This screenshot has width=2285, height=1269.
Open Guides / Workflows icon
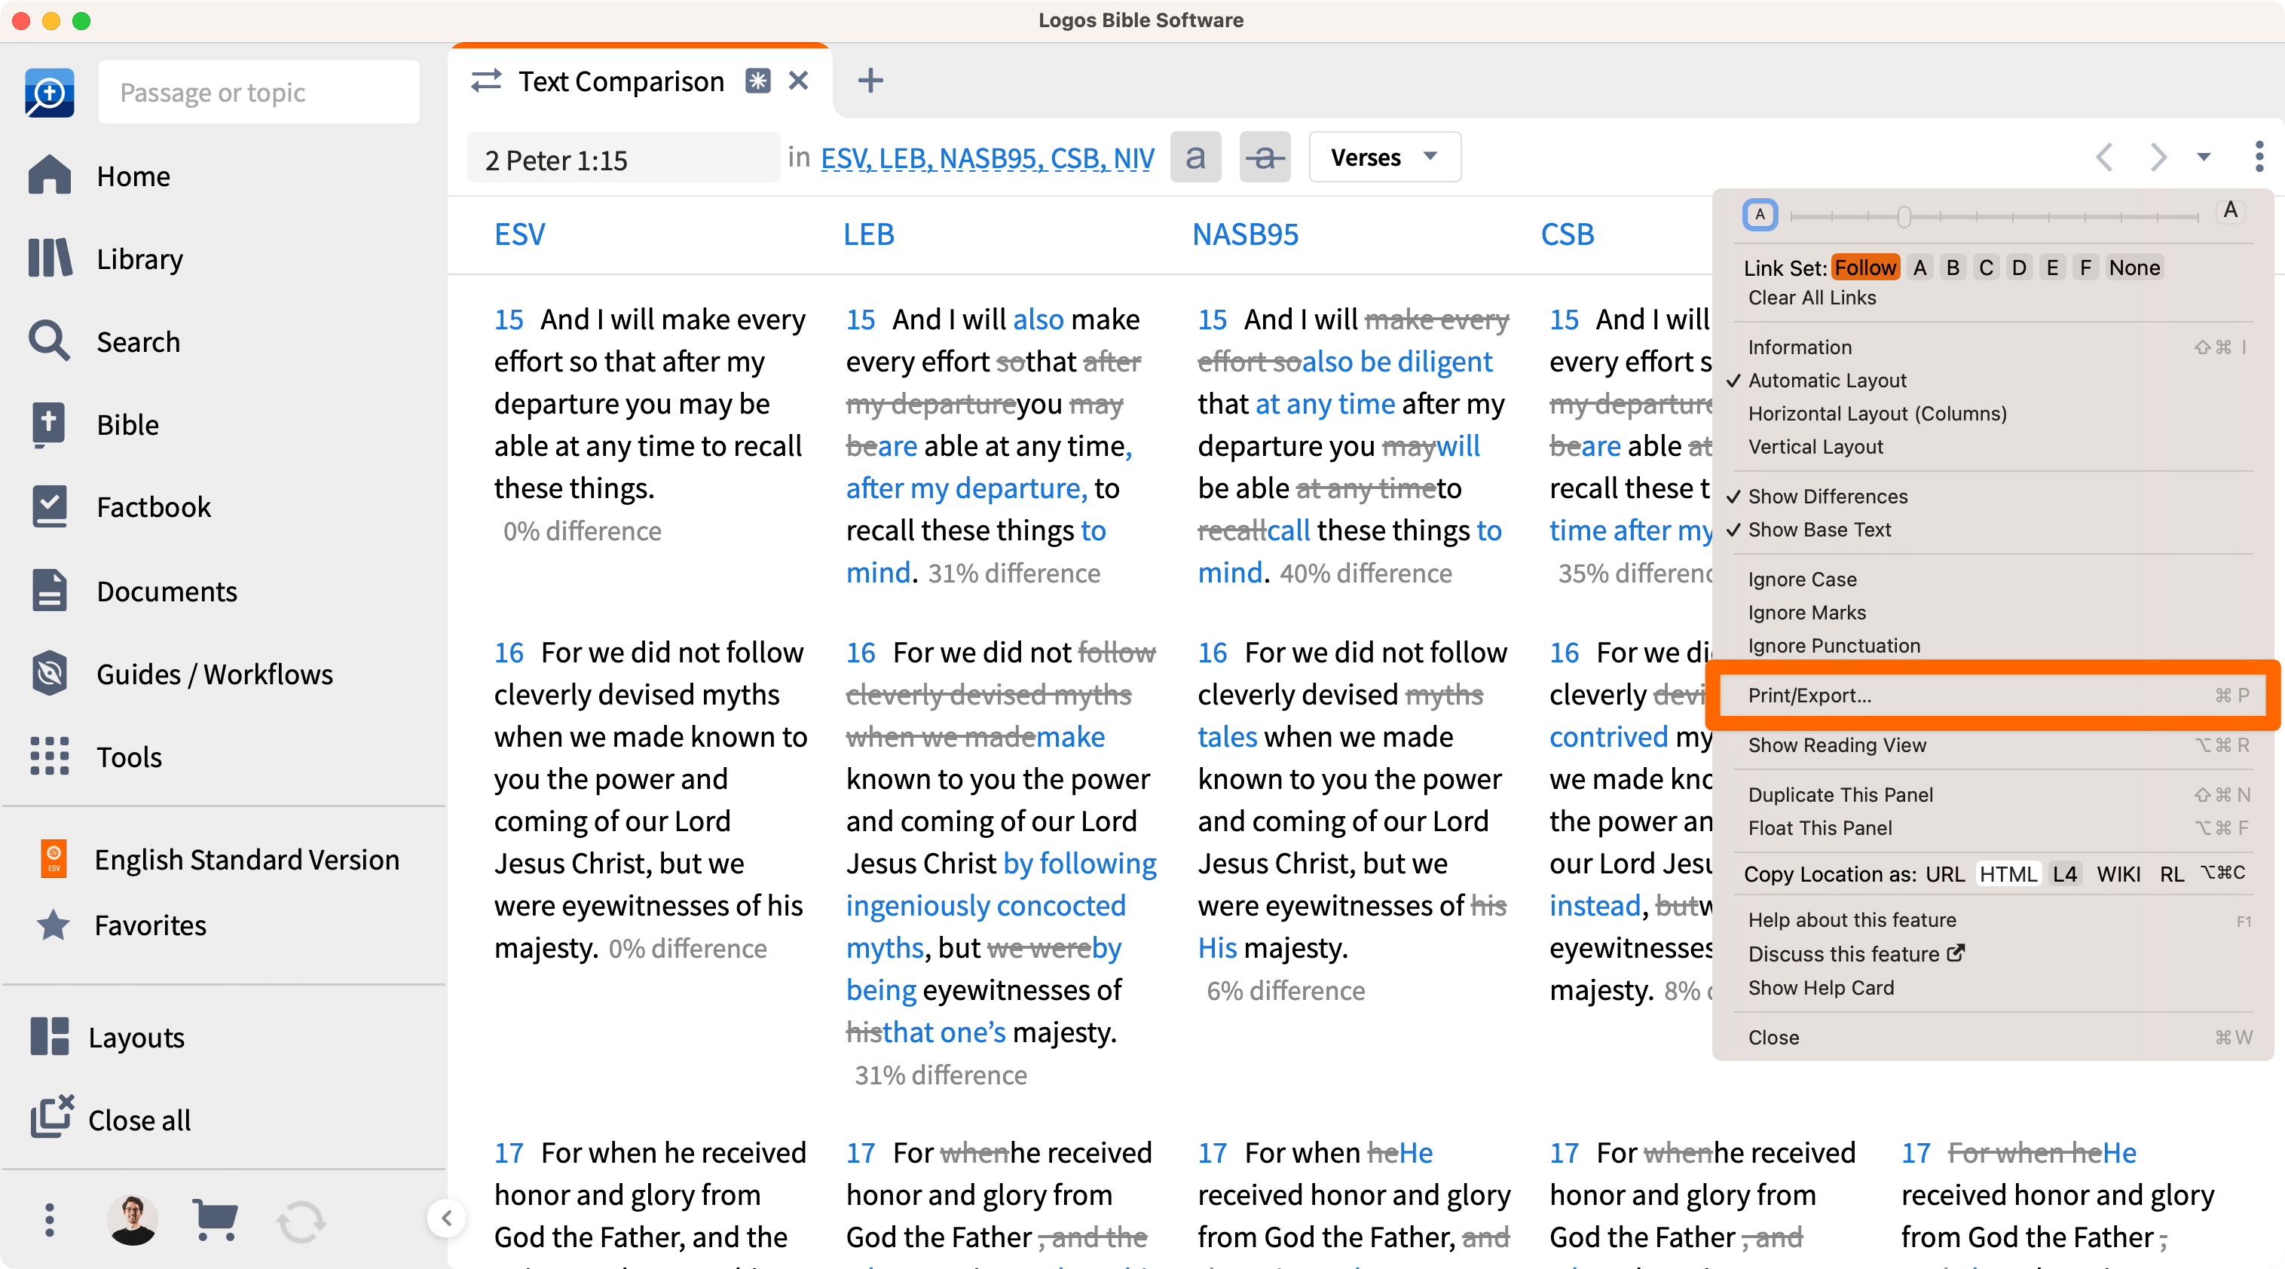coord(50,673)
